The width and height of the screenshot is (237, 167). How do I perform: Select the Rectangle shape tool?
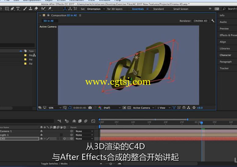[7, 9]
